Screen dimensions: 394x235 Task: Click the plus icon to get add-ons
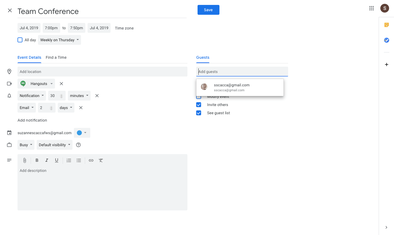(x=387, y=64)
